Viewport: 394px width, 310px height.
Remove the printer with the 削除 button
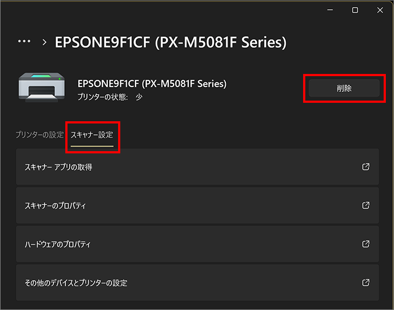tap(344, 88)
